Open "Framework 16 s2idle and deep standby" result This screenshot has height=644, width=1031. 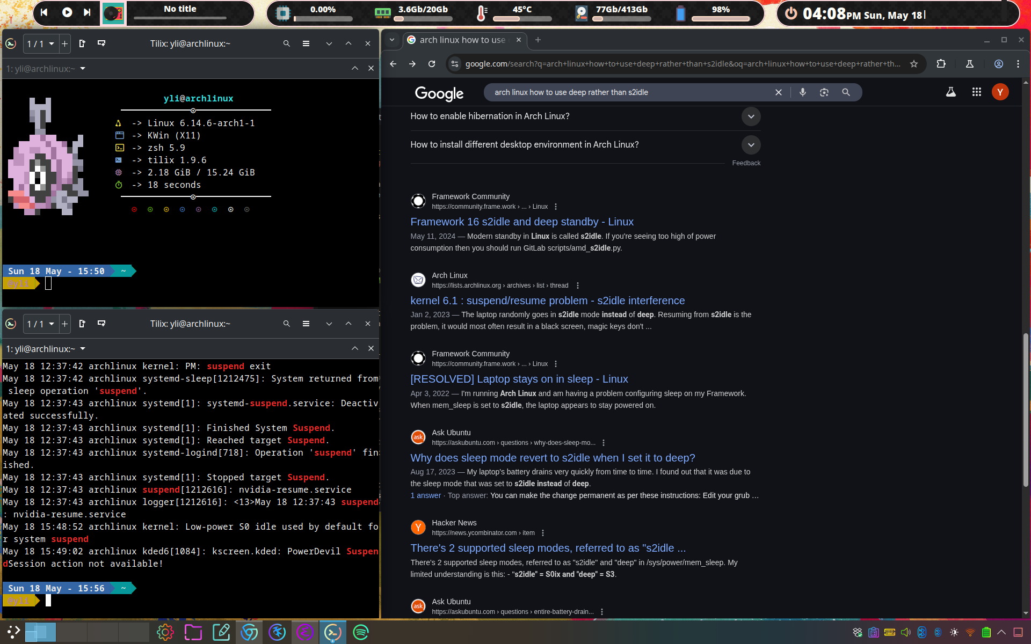point(521,222)
